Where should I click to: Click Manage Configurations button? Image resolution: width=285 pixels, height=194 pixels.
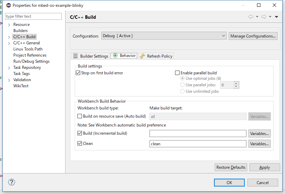pos(253,36)
